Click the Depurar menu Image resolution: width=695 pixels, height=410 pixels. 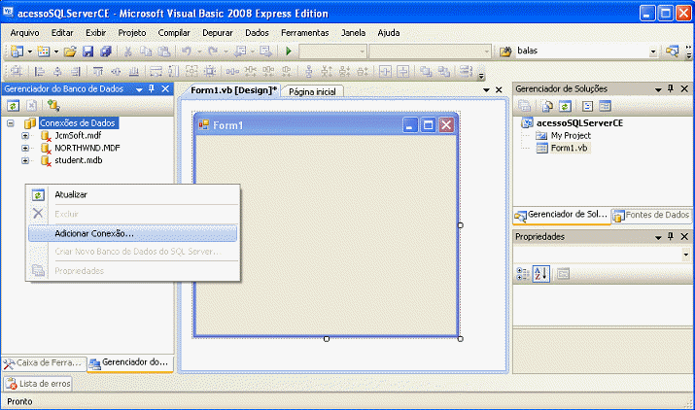point(217,33)
